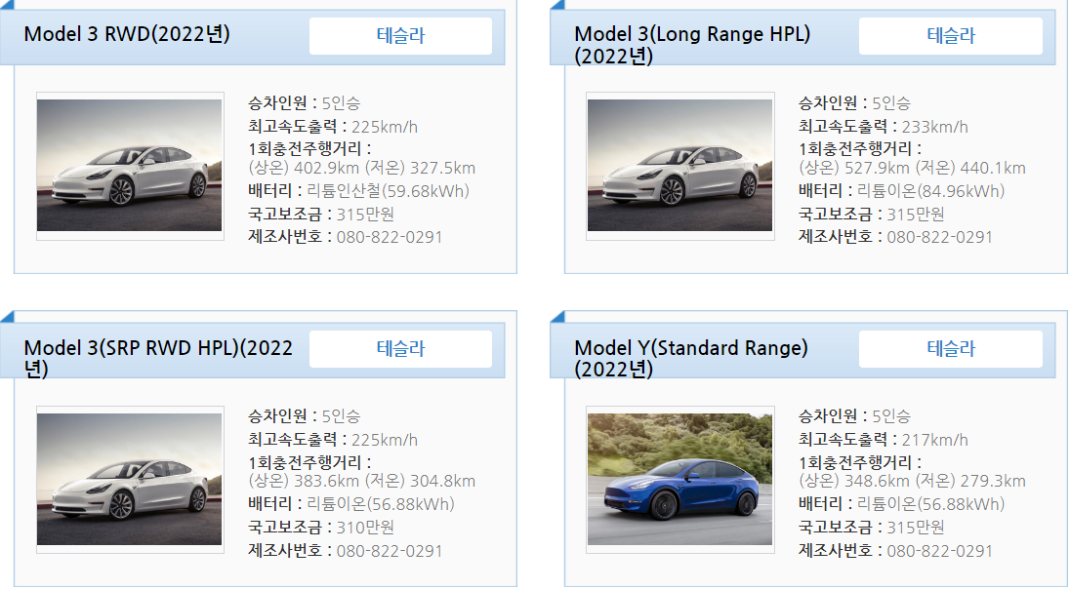Screen dimensions: 1070x589
Task: Click phone number on Long Range HPL card
Action: click(x=939, y=237)
